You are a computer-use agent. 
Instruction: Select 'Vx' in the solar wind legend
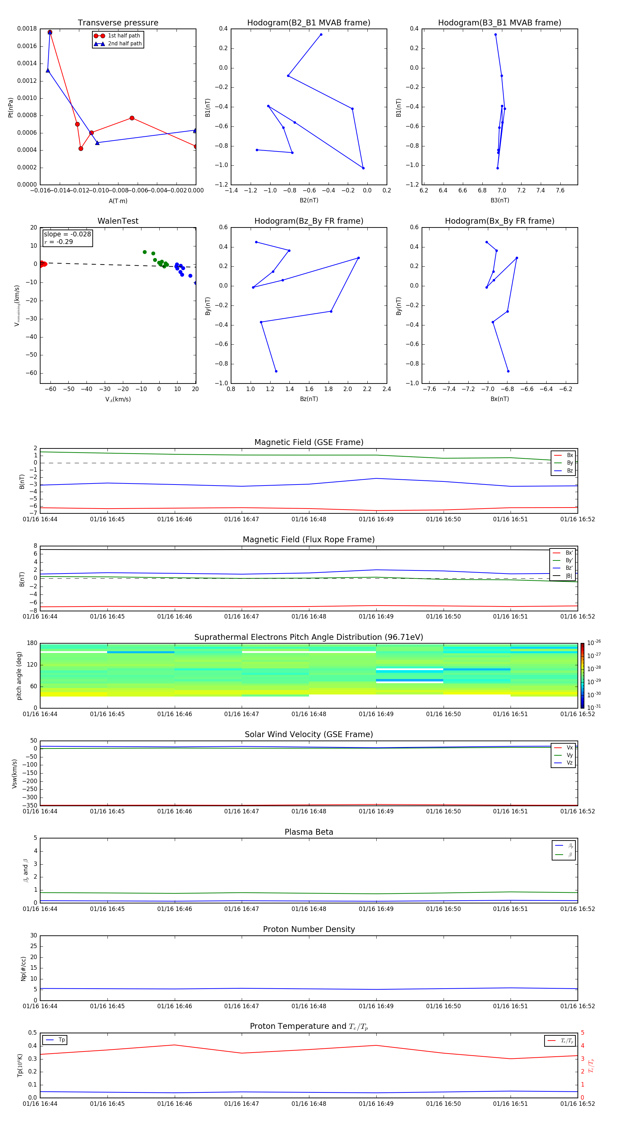coord(564,747)
